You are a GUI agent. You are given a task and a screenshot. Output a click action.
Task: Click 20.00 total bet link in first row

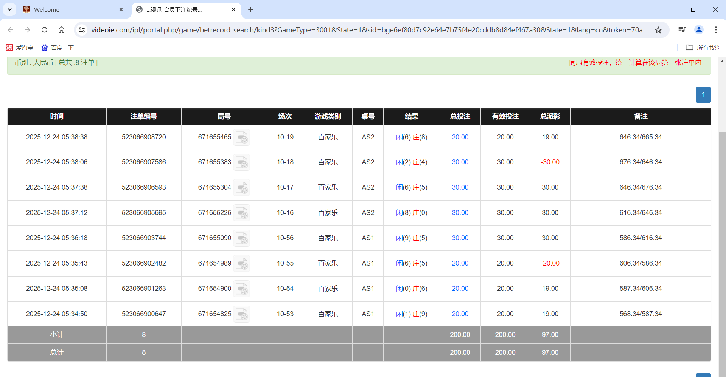tap(460, 137)
